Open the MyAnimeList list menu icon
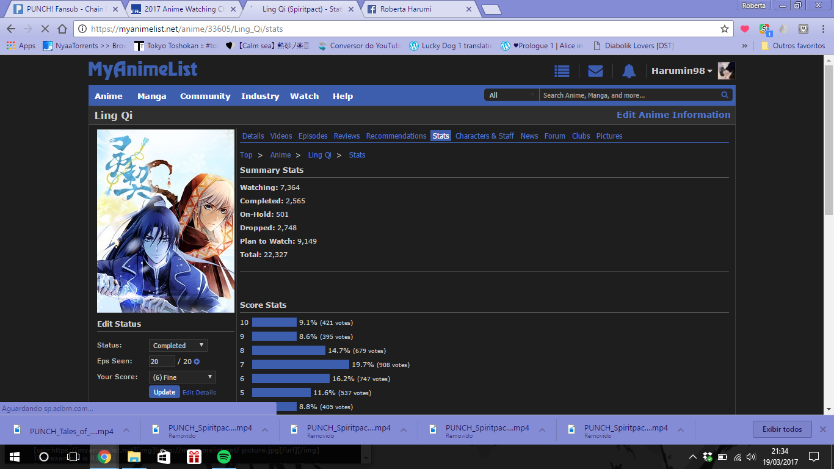 click(562, 71)
